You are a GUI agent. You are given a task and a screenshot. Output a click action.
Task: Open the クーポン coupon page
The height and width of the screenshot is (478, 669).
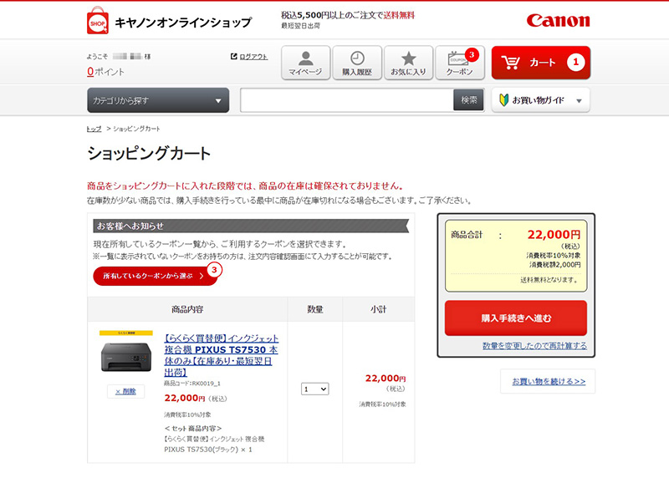click(x=460, y=63)
